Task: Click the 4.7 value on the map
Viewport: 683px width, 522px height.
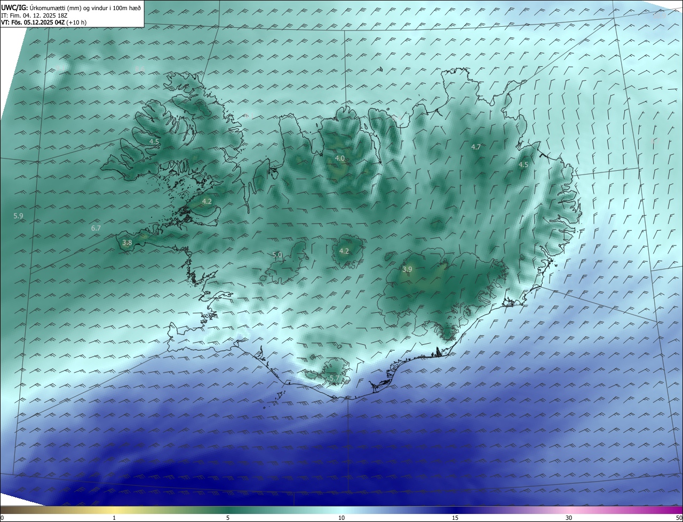Action: click(x=476, y=147)
